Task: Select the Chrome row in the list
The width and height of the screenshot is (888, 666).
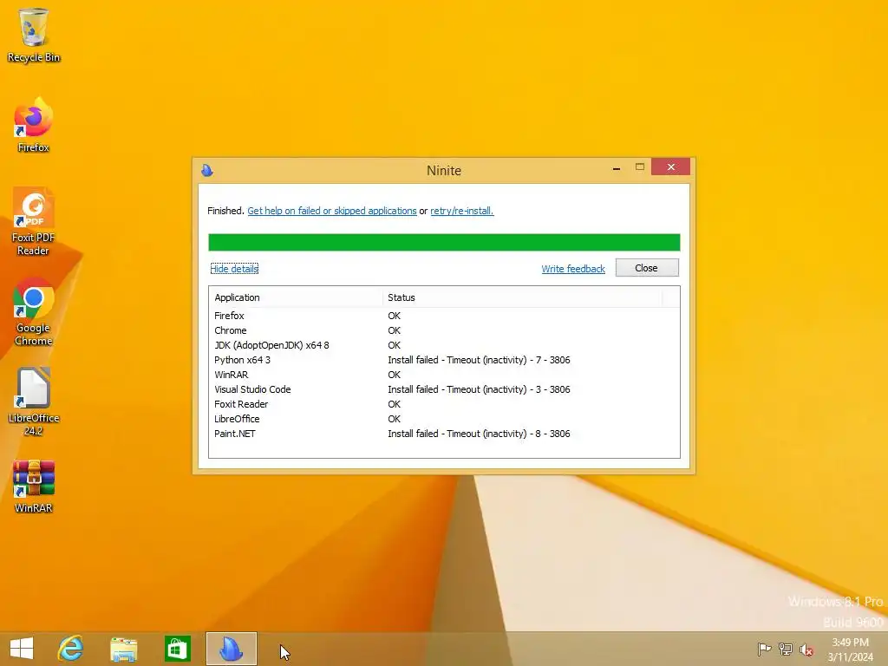Action: 444,330
